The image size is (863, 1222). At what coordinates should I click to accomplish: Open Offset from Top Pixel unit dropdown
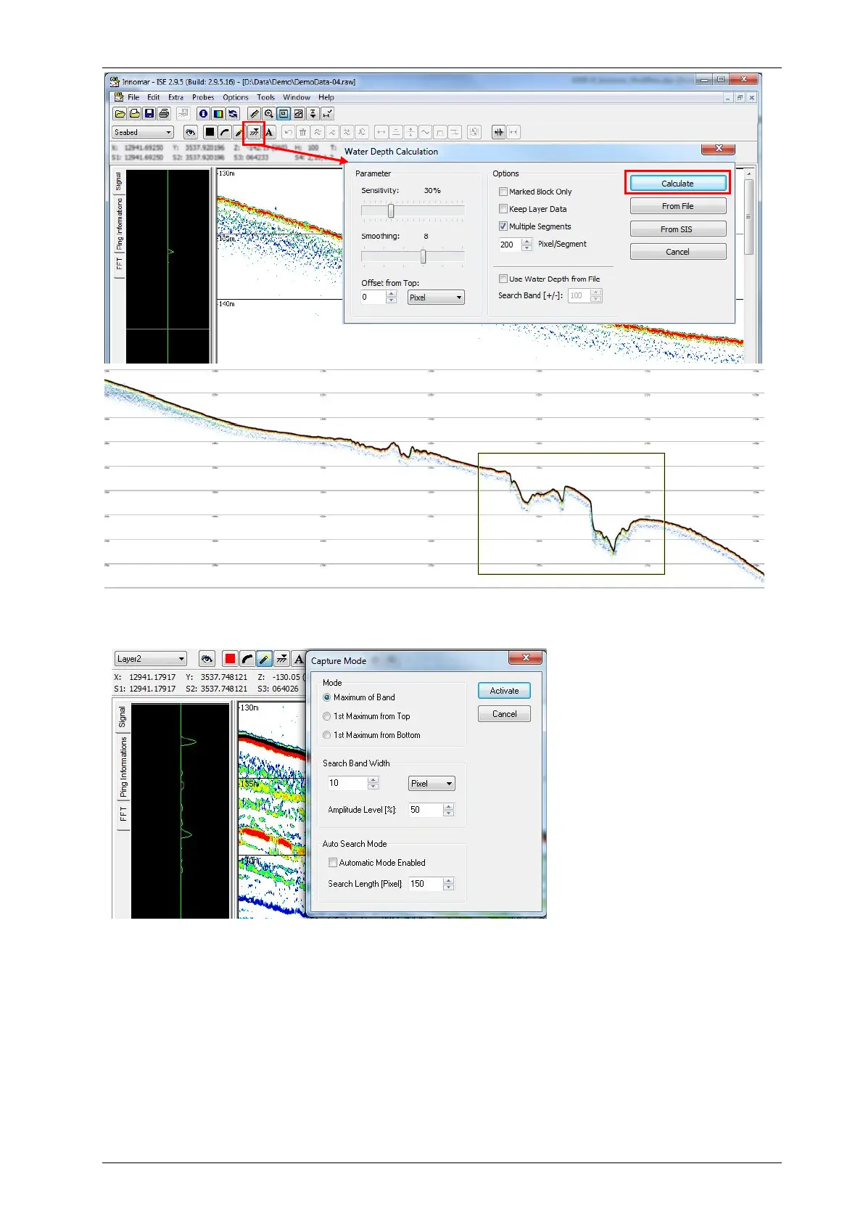pyautogui.click(x=436, y=298)
